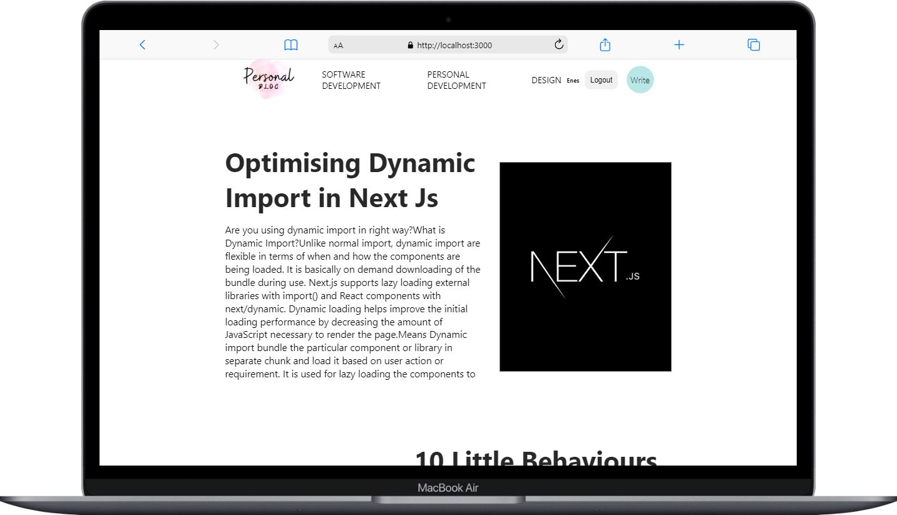The height and width of the screenshot is (515, 897).
Task: Click the Personal Blog logo
Action: [269, 79]
